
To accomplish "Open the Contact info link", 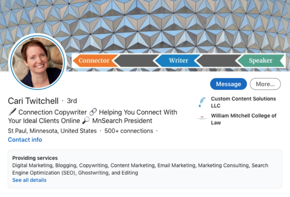I will (x=25, y=140).
